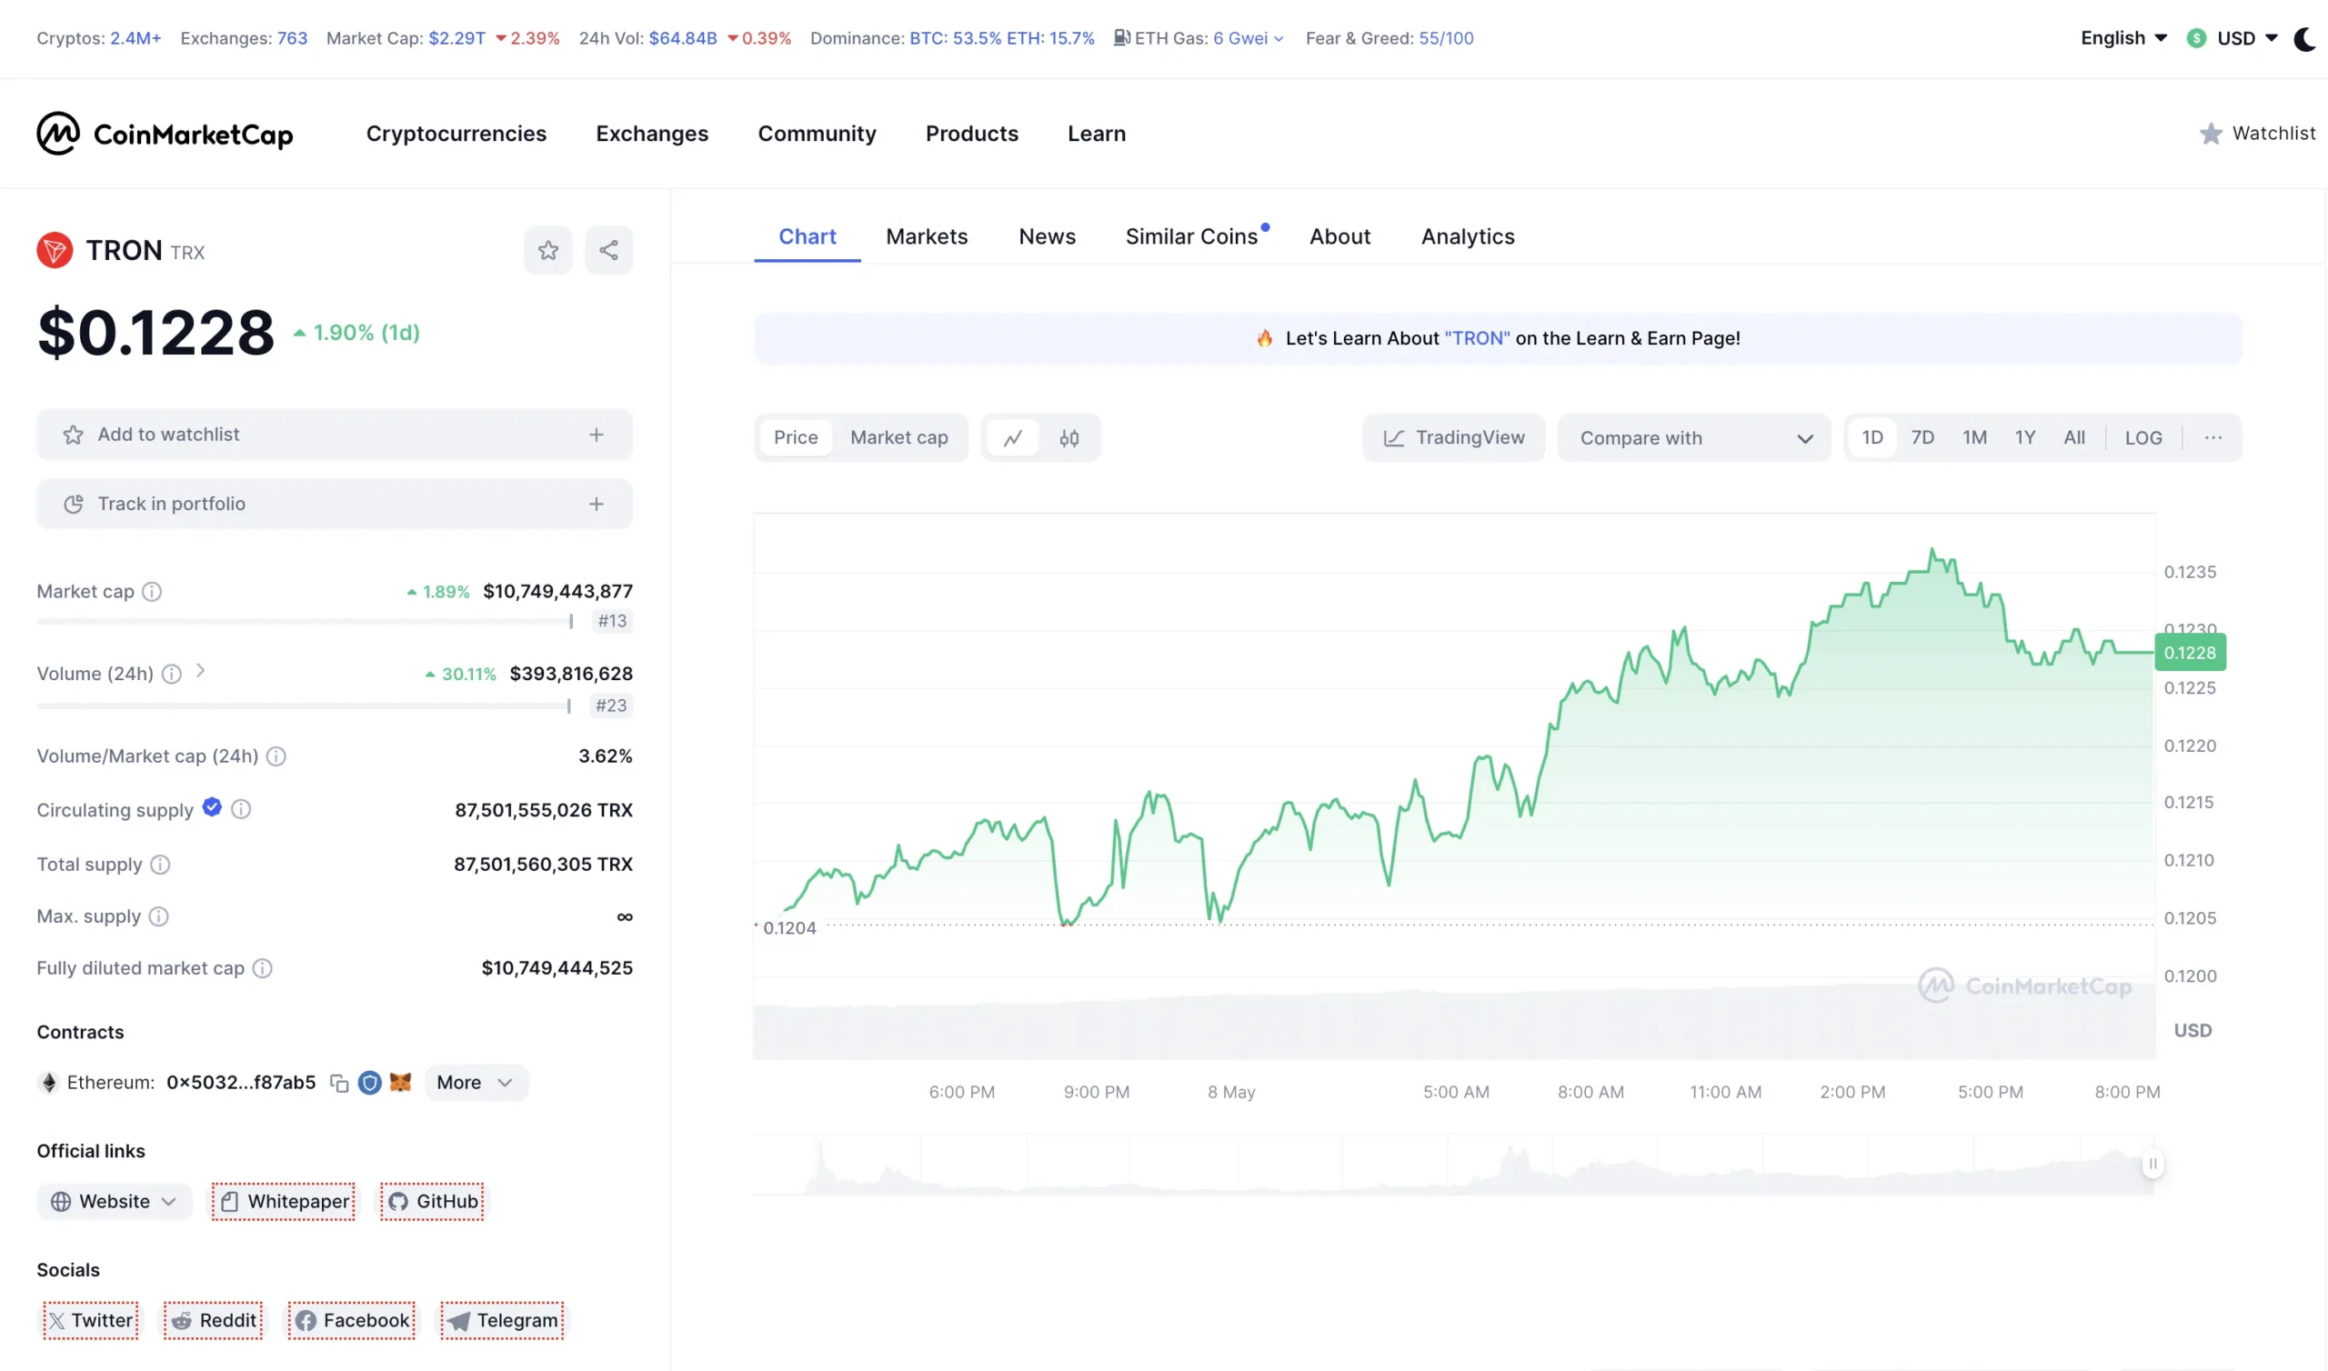The width and height of the screenshot is (2328, 1371).
Task: Click the MetaMask fox icon
Action: 400,1082
